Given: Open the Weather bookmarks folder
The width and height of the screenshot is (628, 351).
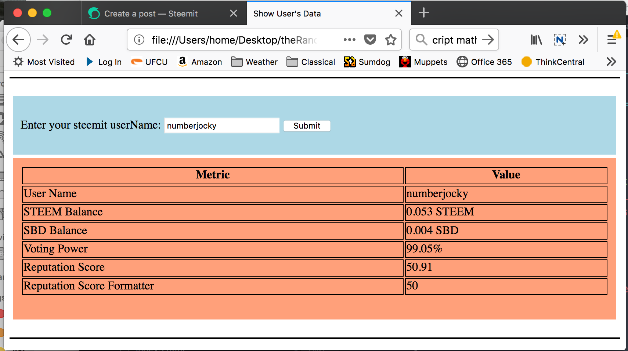Looking at the screenshot, I should pyautogui.click(x=254, y=62).
